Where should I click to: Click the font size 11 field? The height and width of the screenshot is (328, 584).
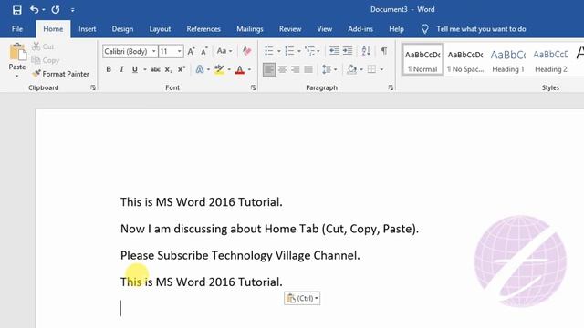(167, 51)
